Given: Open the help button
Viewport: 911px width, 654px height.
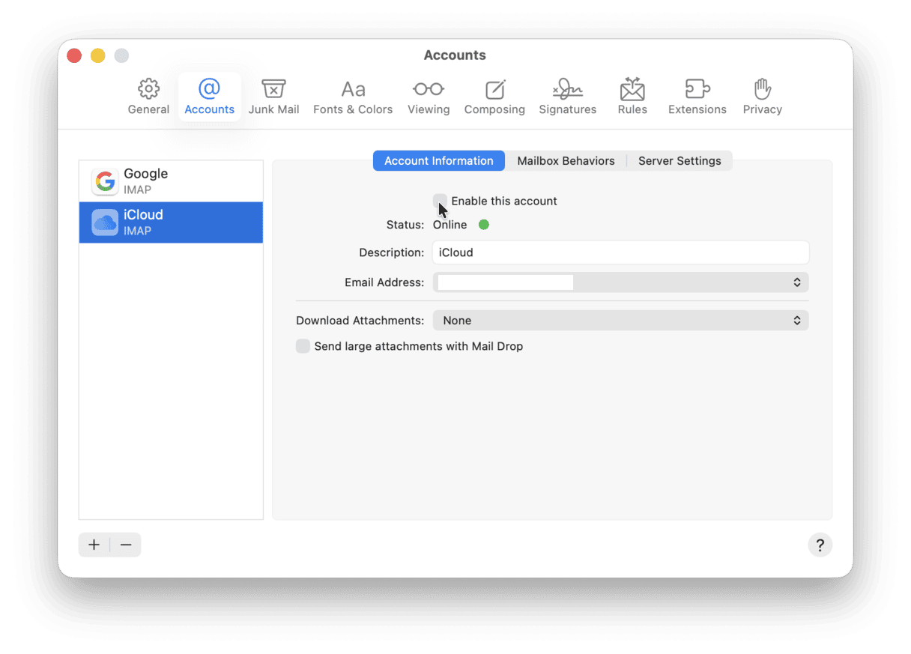Looking at the screenshot, I should point(820,545).
